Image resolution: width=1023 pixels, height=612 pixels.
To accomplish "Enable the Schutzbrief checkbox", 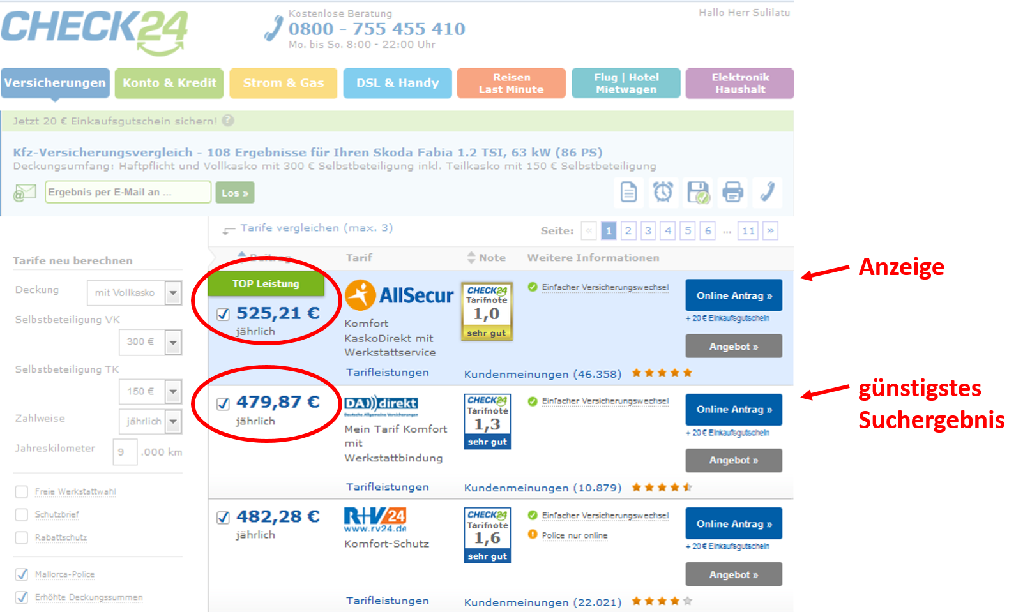I will coord(22,514).
